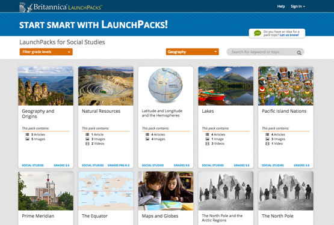Open the Geography topic dropdown
The width and height of the screenshot is (334, 225).
pos(193,52)
